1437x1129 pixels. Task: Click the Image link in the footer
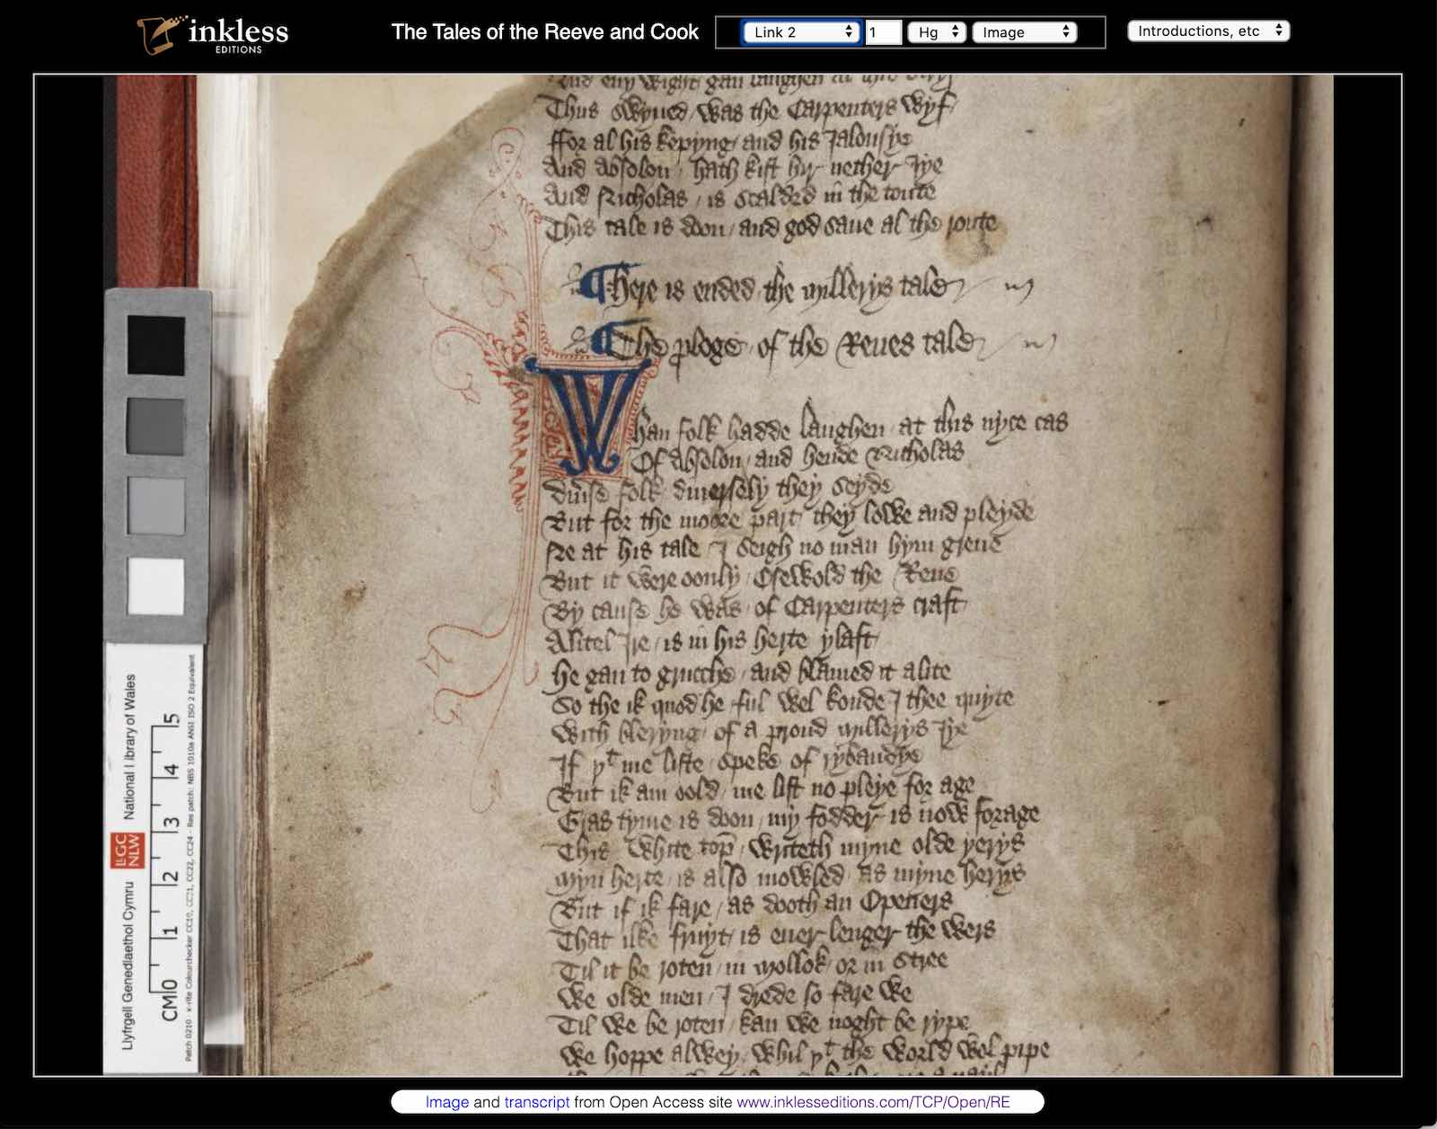(x=447, y=1102)
